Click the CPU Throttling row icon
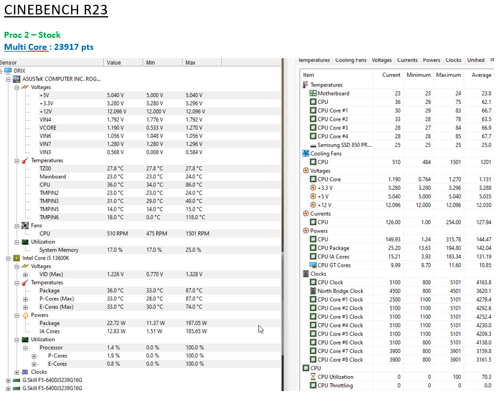 pyautogui.click(x=313, y=386)
